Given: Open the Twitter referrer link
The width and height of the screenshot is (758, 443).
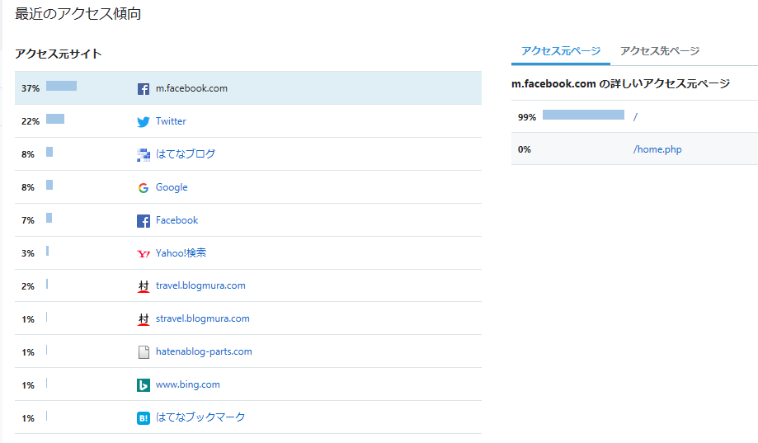Looking at the screenshot, I should tap(171, 121).
